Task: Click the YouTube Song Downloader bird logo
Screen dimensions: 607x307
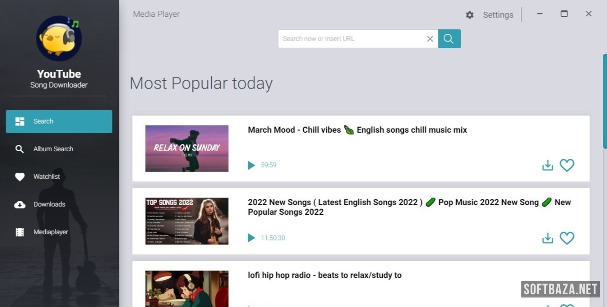Action: [59, 38]
